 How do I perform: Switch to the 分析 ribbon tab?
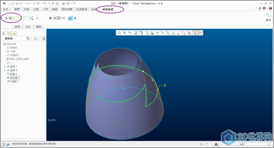26,9
